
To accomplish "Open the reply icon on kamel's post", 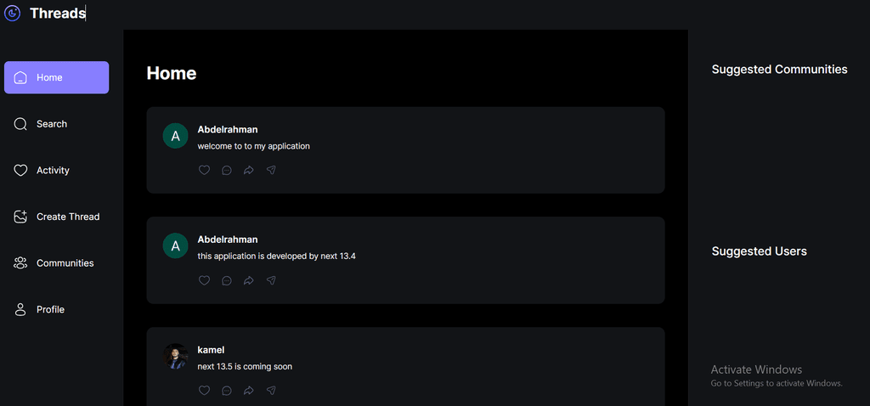I will [226, 391].
